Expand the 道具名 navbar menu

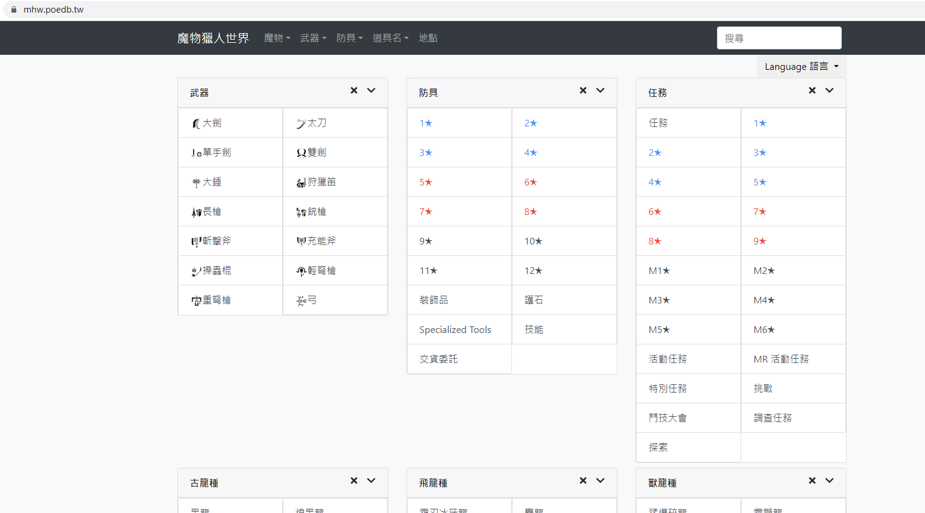(x=391, y=38)
